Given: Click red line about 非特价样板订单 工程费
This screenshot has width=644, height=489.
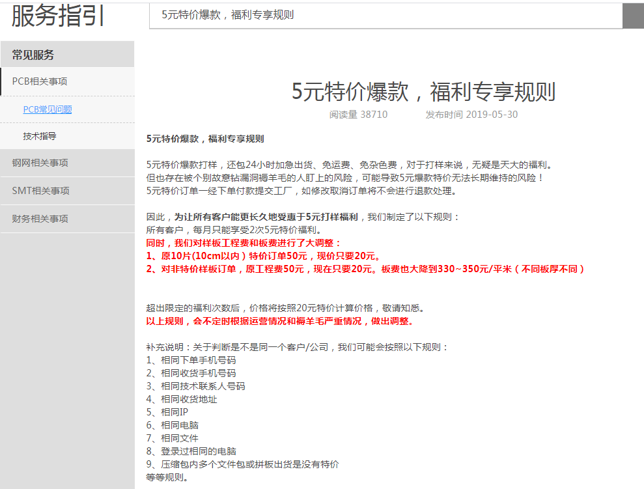Looking at the screenshot, I should (x=365, y=269).
